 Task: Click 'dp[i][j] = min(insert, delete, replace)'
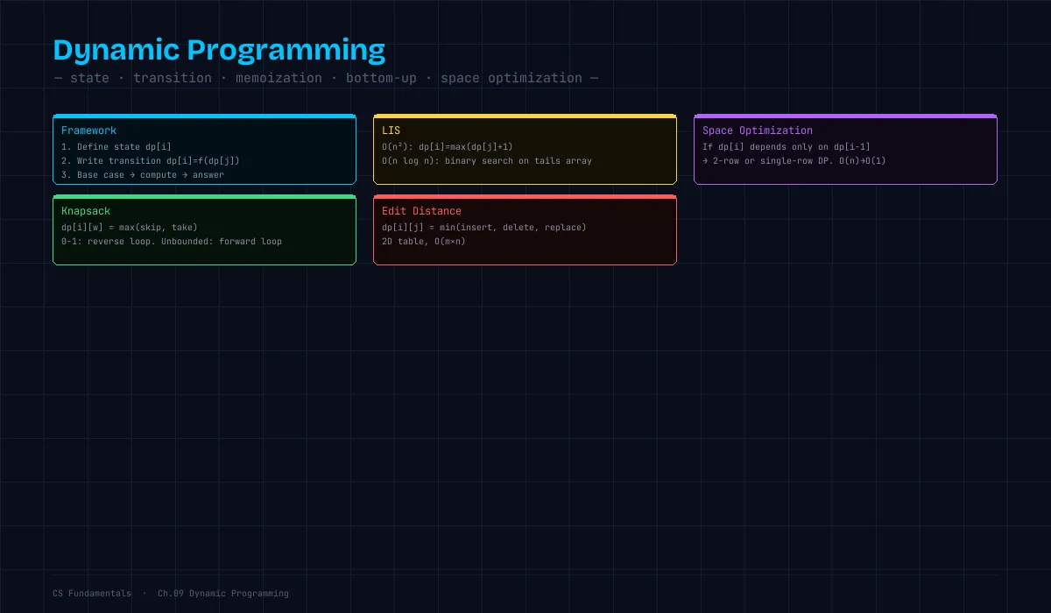(484, 228)
